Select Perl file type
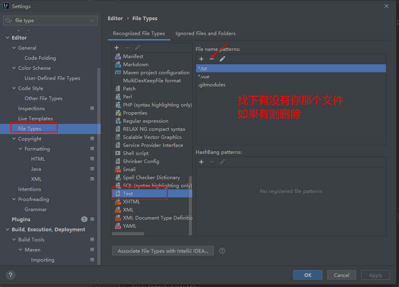This screenshot has width=399, height=287. pyautogui.click(x=152, y=97)
